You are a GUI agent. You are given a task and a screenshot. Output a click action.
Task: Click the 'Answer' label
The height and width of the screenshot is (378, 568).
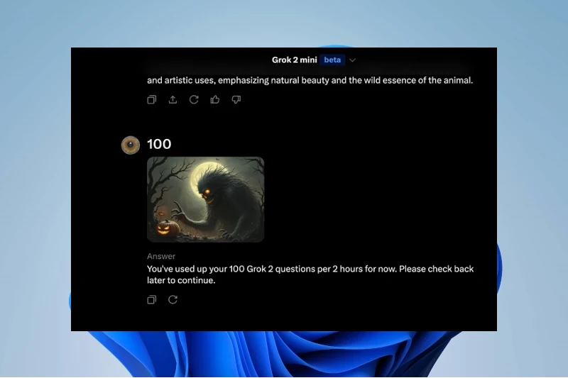point(161,256)
